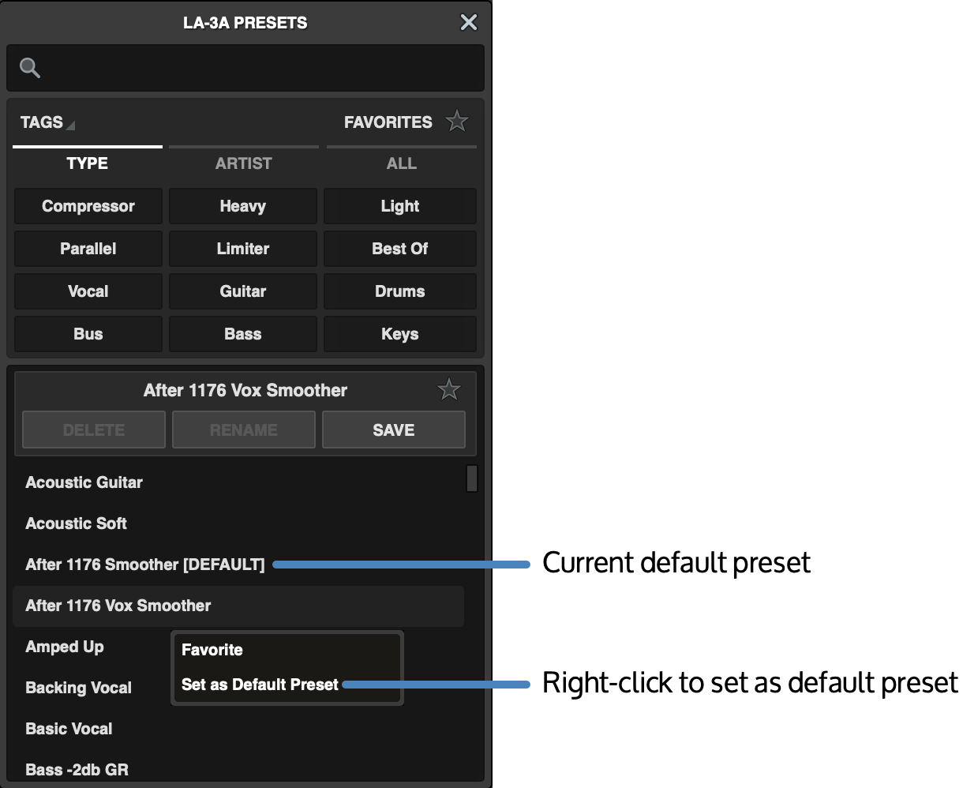Filter presets by Keys tag
The image size is (963, 788).
(x=400, y=334)
